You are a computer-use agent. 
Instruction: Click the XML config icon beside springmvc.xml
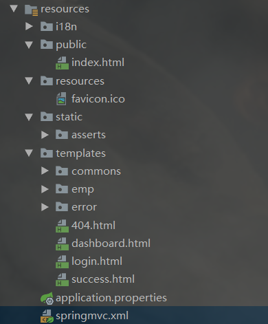tap(47, 316)
